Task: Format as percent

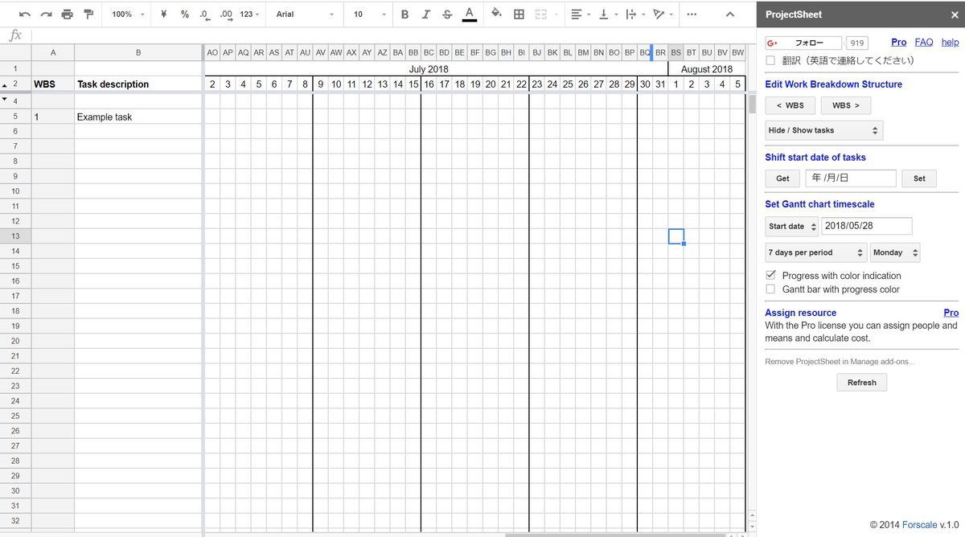Action: (185, 14)
